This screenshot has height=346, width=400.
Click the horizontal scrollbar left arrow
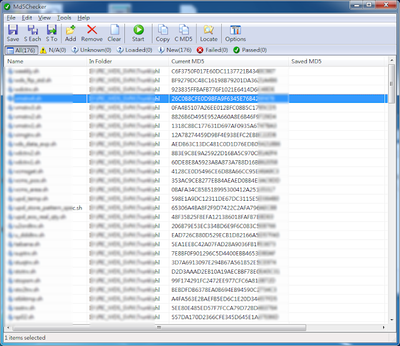point(8,327)
